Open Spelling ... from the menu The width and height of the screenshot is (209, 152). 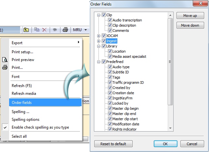[45, 112]
